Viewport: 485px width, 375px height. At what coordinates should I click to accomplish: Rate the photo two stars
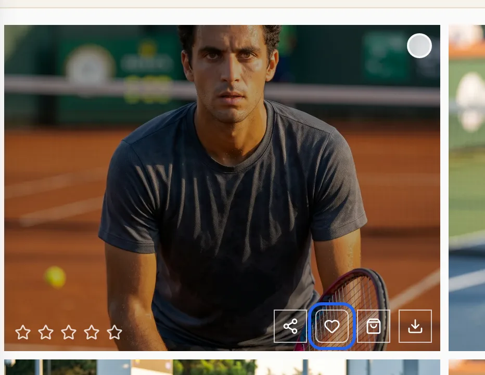coord(46,332)
